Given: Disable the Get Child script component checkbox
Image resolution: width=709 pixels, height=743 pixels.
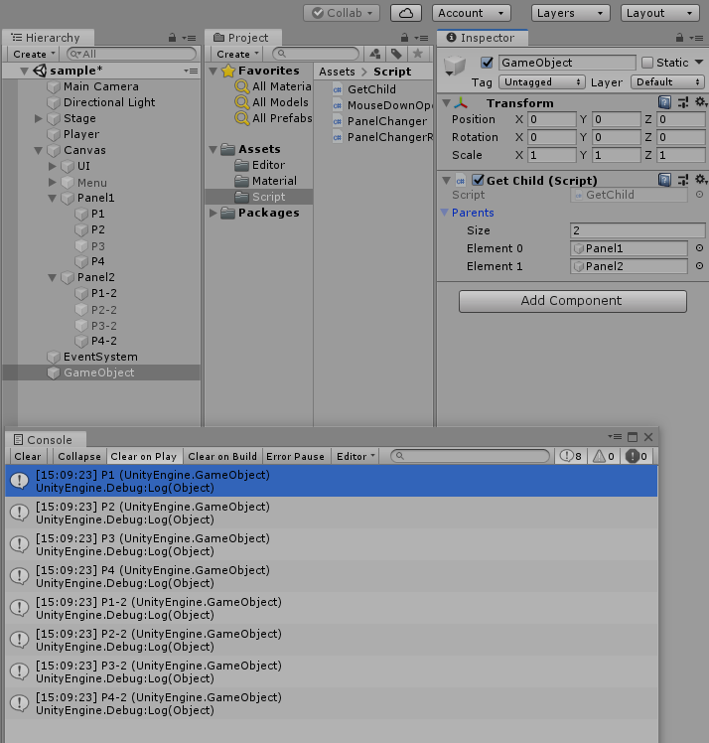Looking at the screenshot, I should pyautogui.click(x=479, y=180).
